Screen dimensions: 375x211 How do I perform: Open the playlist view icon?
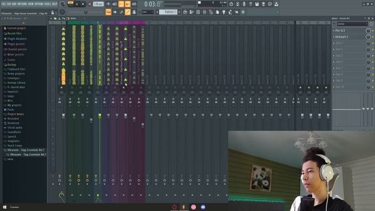pyautogui.click(x=185, y=12)
